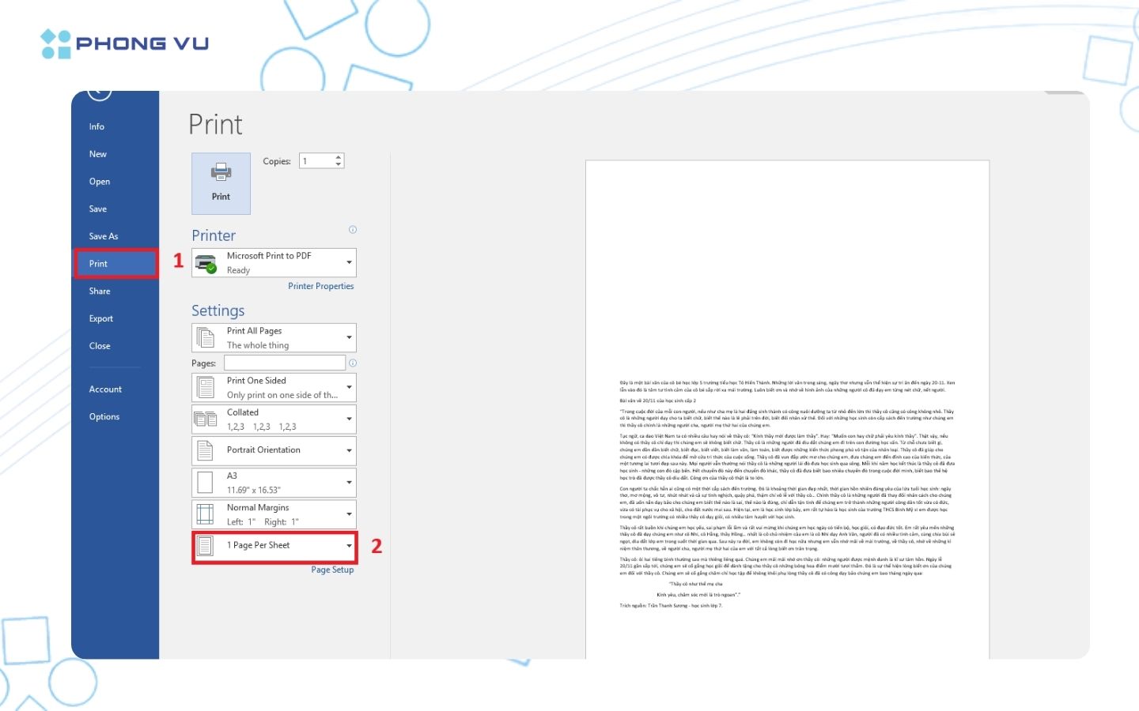Click the Printer info icon
Screen dimensions: 1139x711
353,230
